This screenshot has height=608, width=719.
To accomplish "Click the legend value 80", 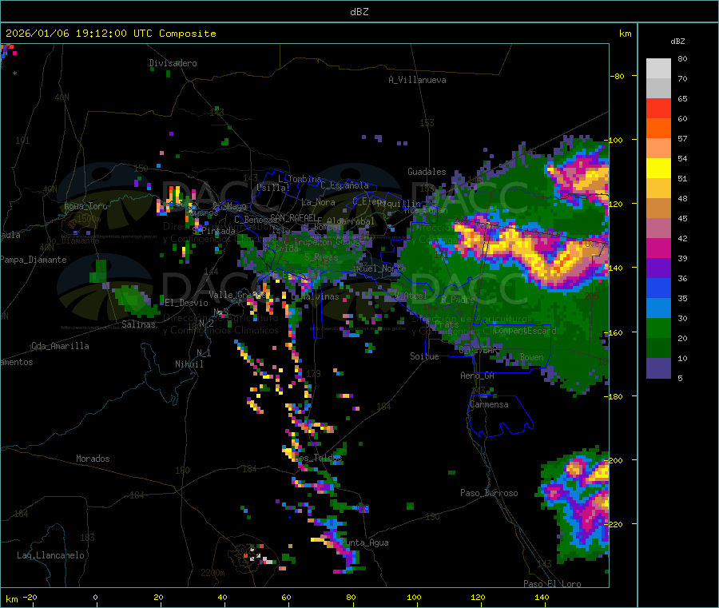I will pyautogui.click(x=682, y=58).
